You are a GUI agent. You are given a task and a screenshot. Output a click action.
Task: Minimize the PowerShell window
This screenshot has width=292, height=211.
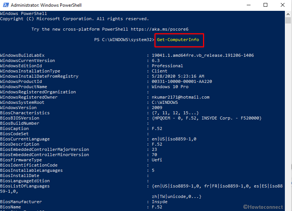pos(249,5)
